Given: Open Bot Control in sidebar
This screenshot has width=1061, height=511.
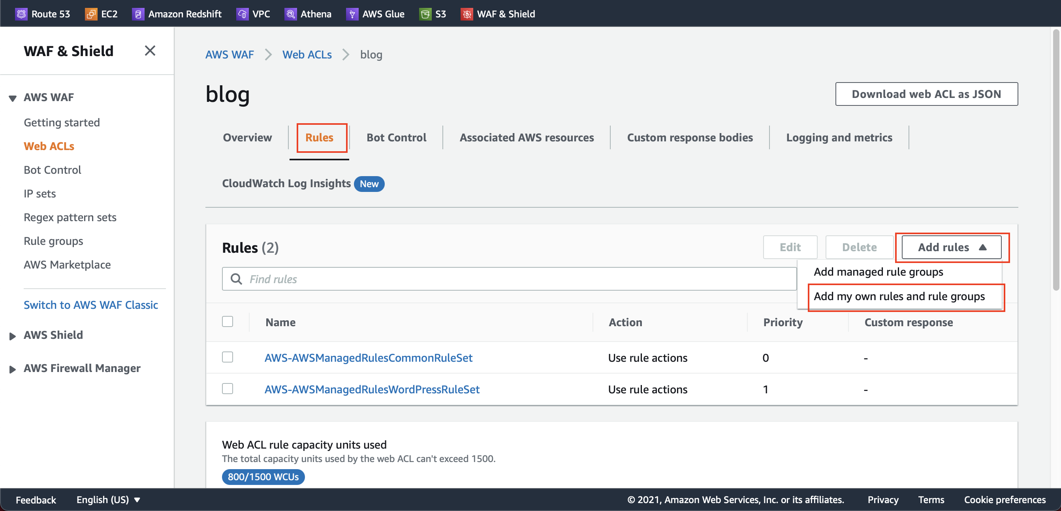Looking at the screenshot, I should (52, 170).
